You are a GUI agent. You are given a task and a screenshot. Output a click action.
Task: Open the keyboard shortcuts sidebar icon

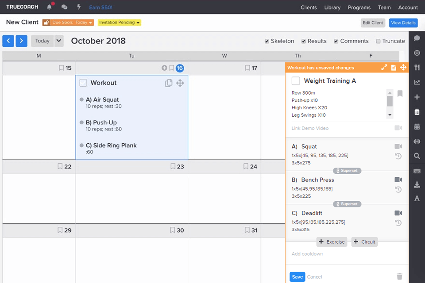pyautogui.click(x=417, y=171)
